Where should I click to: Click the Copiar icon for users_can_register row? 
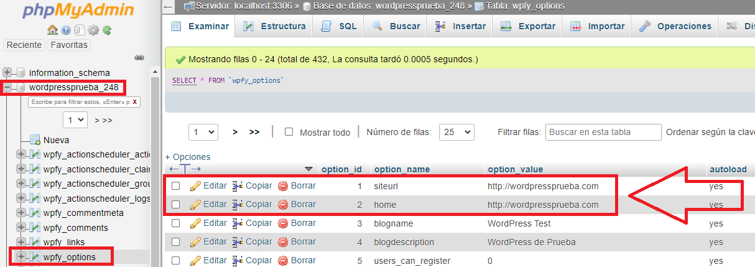[x=238, y=260]
